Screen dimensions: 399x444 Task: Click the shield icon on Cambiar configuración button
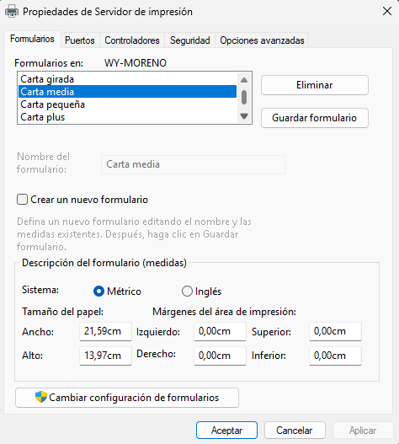41,397
